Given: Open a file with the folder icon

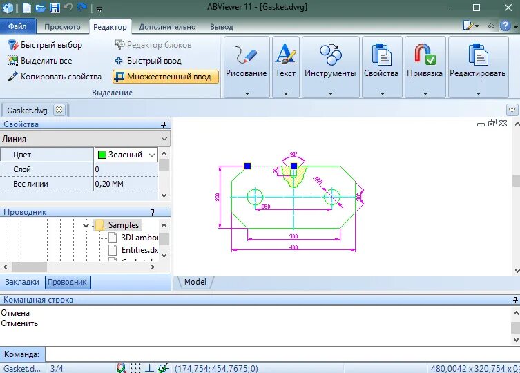Looking at the screenshot, I should [41, 8].
